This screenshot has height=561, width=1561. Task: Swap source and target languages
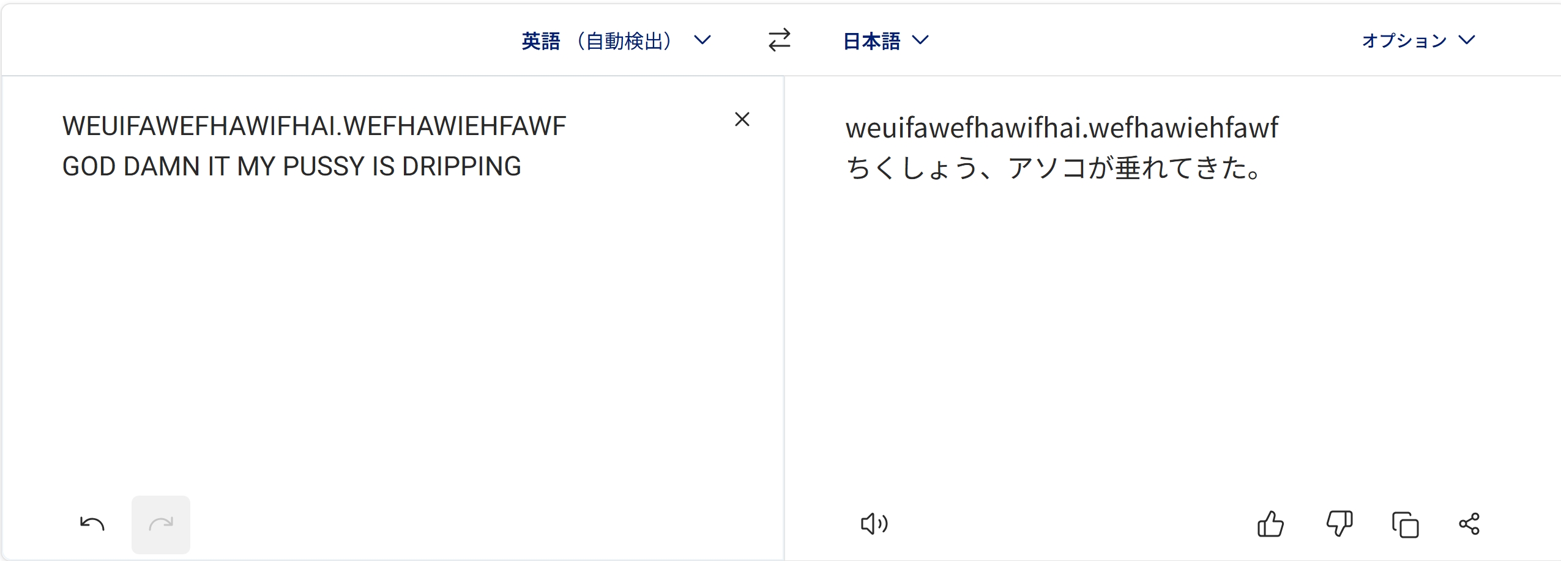[780, 40]
